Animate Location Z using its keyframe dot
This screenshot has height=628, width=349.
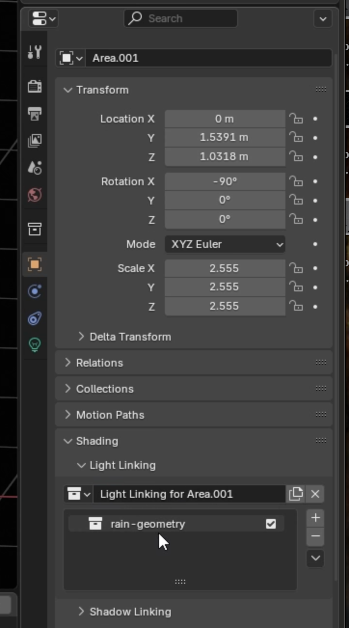pyautogui.click(x=315, y=157)
